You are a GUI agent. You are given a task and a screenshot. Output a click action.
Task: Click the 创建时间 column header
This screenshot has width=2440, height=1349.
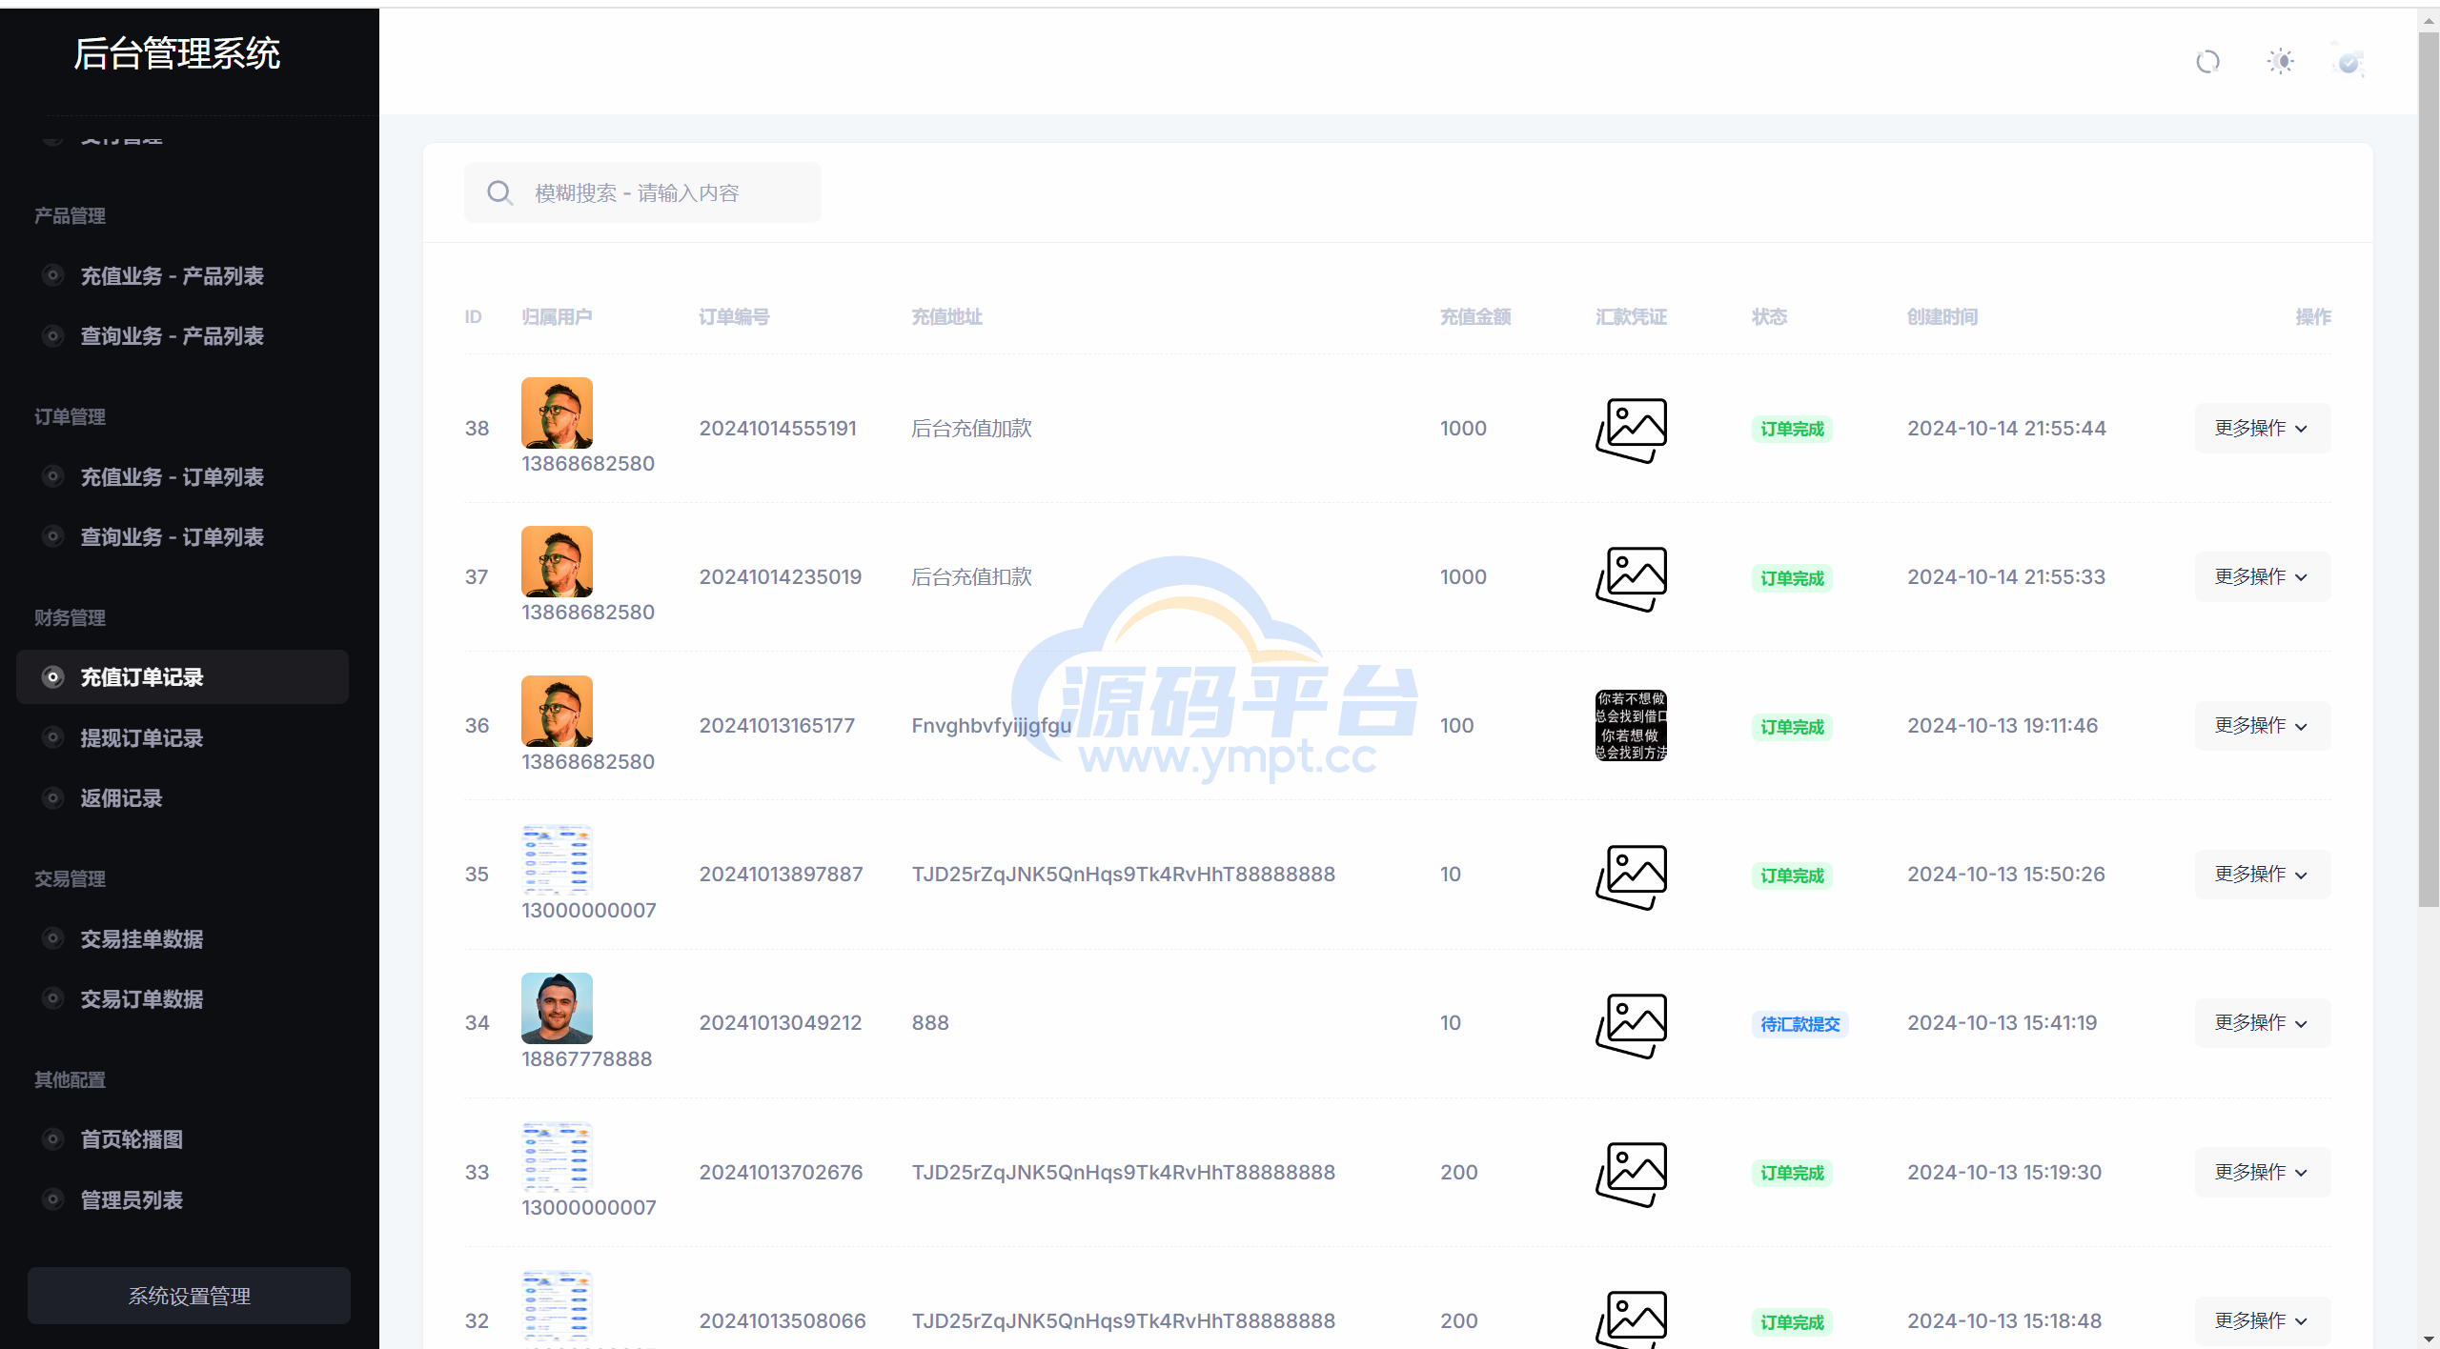click(1942, 317)
